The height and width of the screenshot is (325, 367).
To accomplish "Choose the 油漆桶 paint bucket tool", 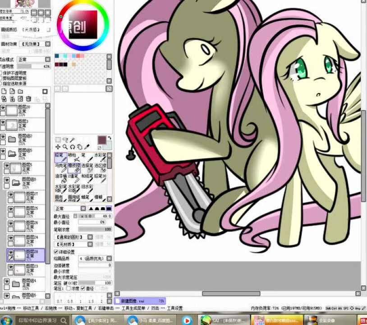I will coord(61,179).
